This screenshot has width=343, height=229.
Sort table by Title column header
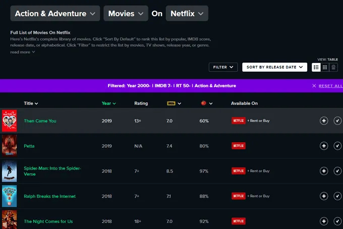coord(31,103)
